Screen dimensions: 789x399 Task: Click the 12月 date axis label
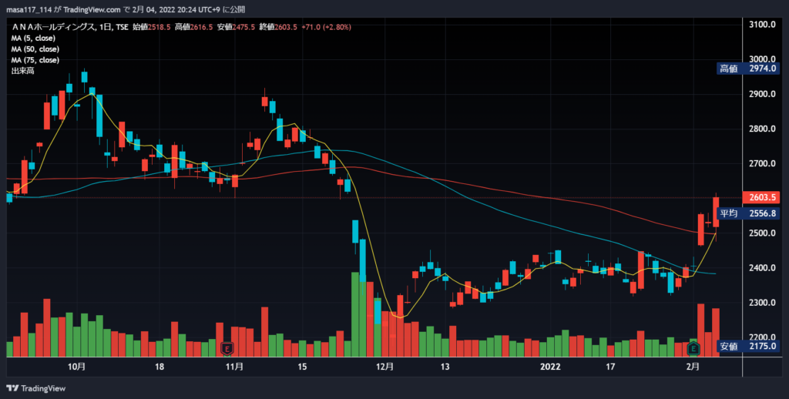coord(385,367)
